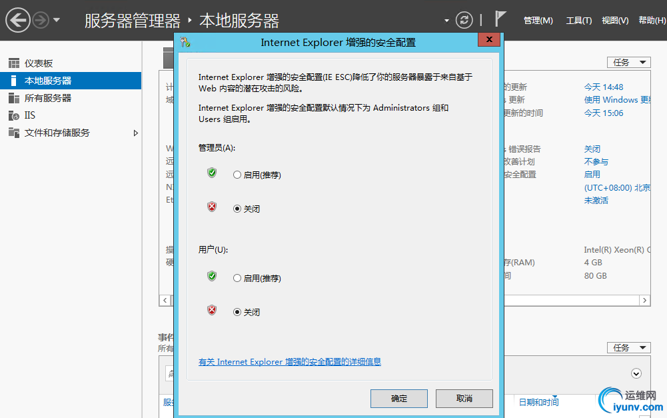The width and height of the screenshot is (667, 418).
Task: Open the navigation history dropdown arrow
Action: pos(57,20)
